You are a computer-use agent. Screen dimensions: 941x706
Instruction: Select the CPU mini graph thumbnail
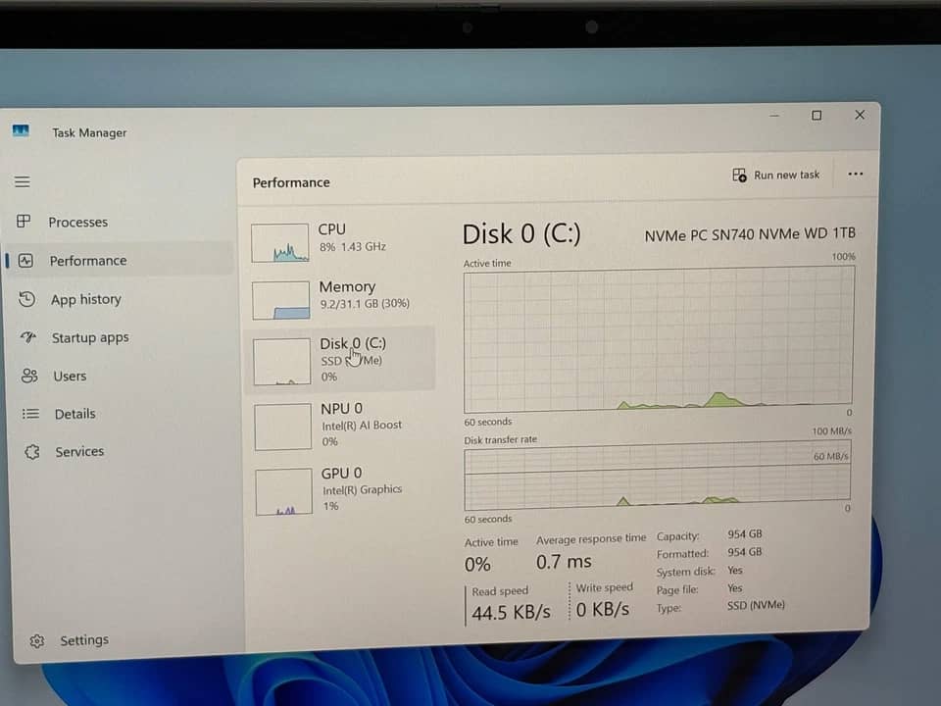point(279,243)
